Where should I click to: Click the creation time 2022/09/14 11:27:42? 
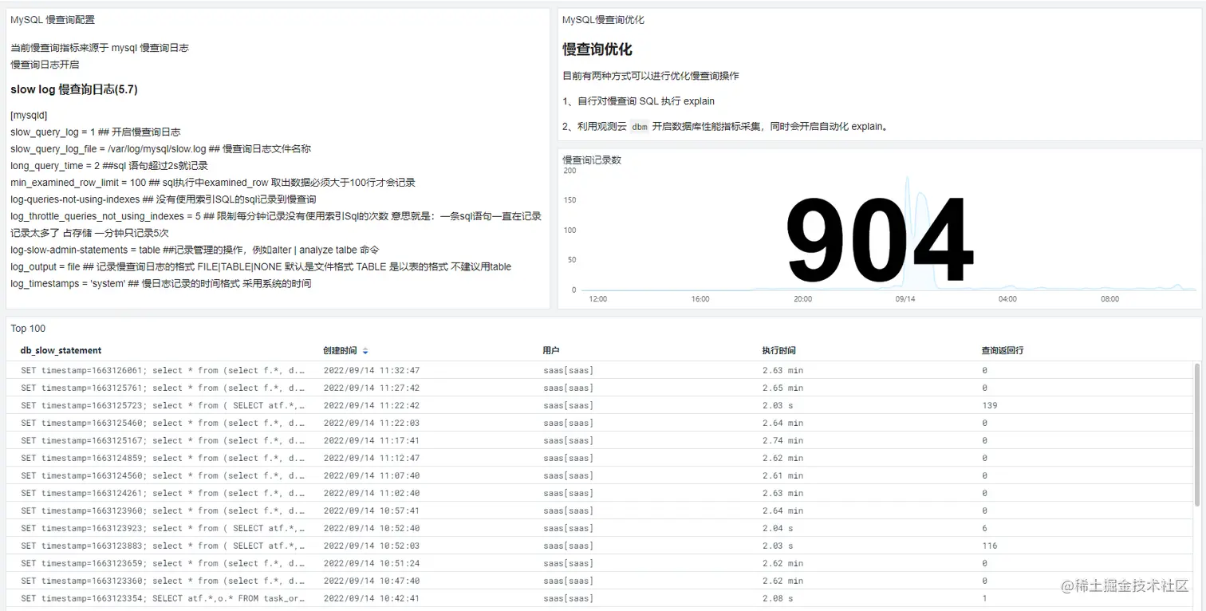coord(371,388)
